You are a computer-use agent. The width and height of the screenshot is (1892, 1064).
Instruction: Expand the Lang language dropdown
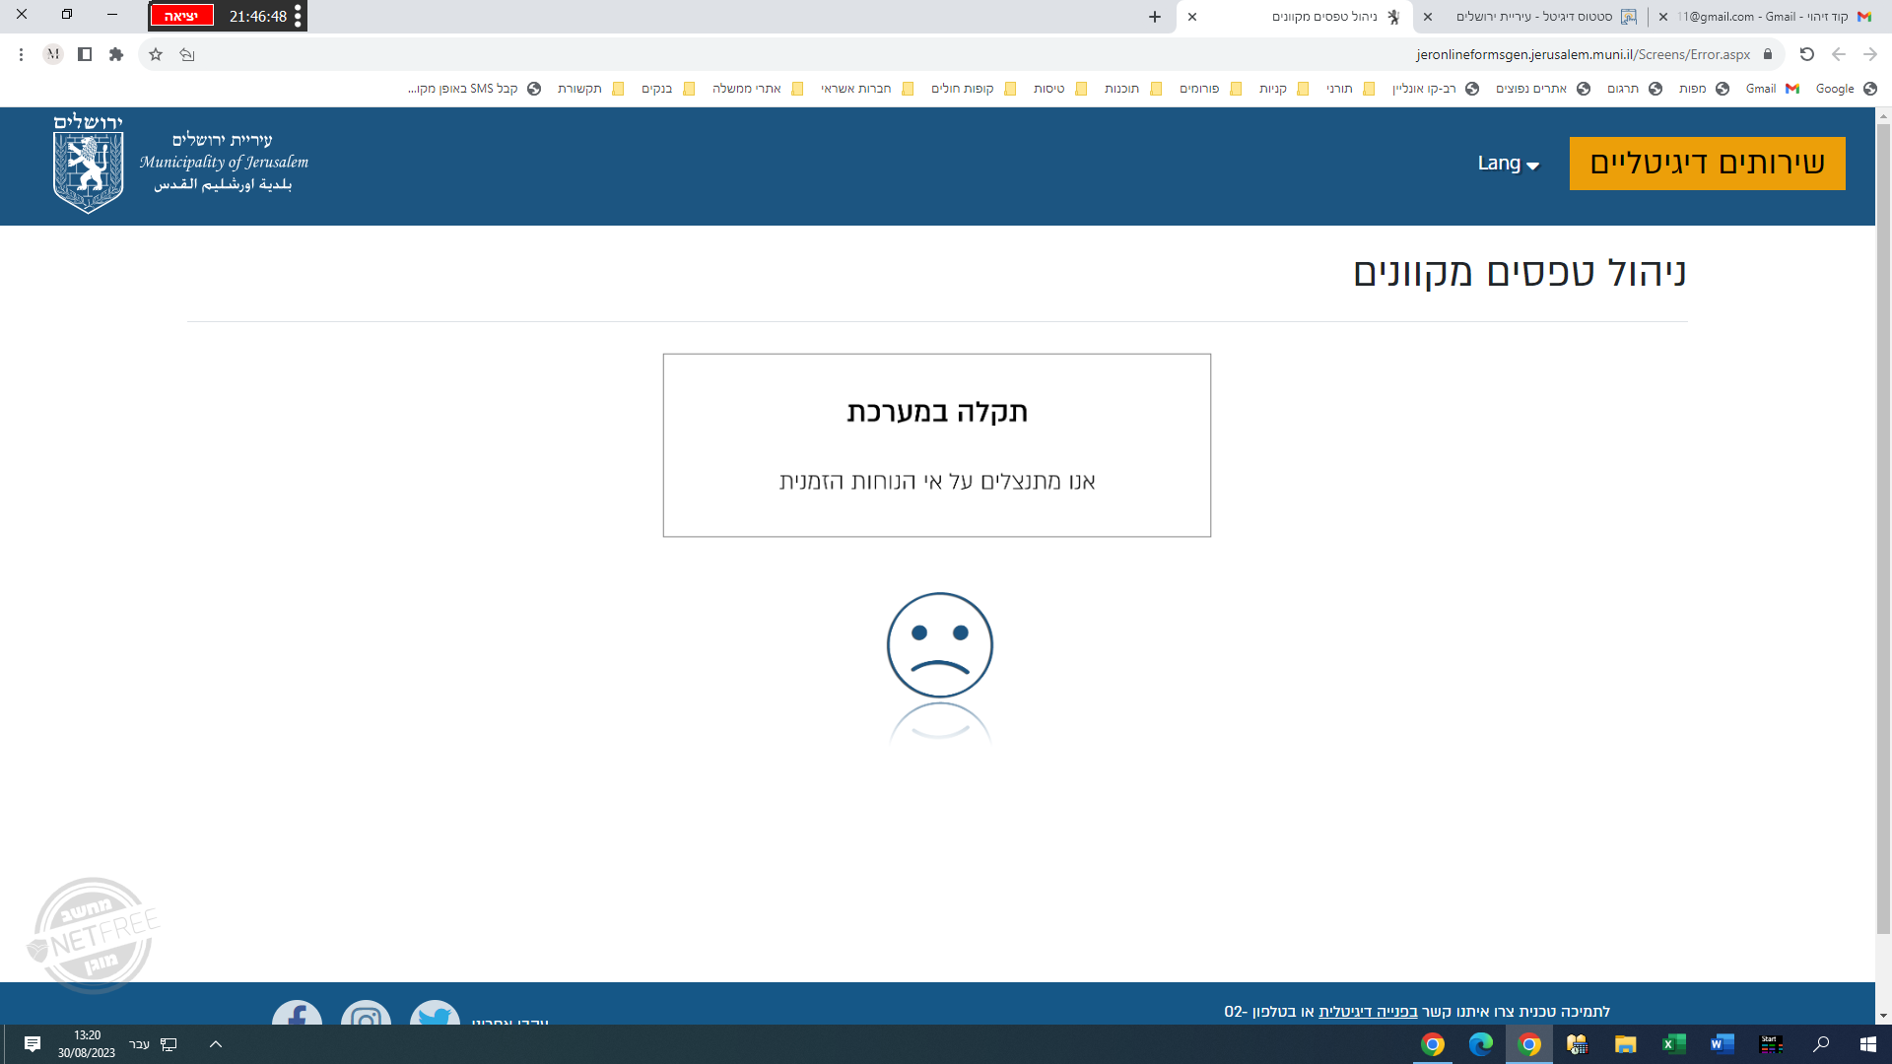[1508, 164]
